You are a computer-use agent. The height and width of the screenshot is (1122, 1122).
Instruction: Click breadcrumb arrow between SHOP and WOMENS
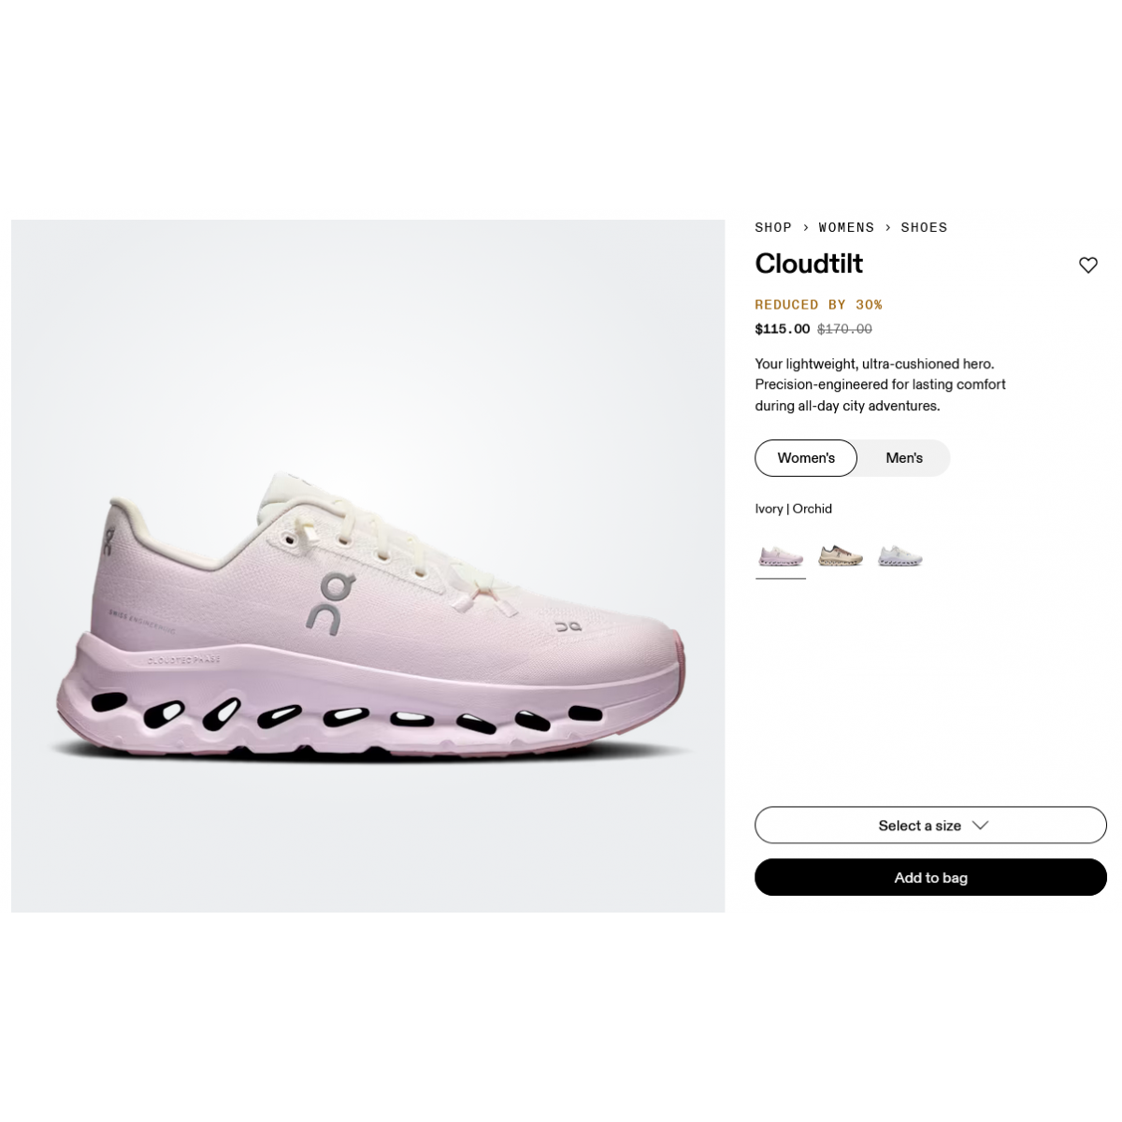805,227
